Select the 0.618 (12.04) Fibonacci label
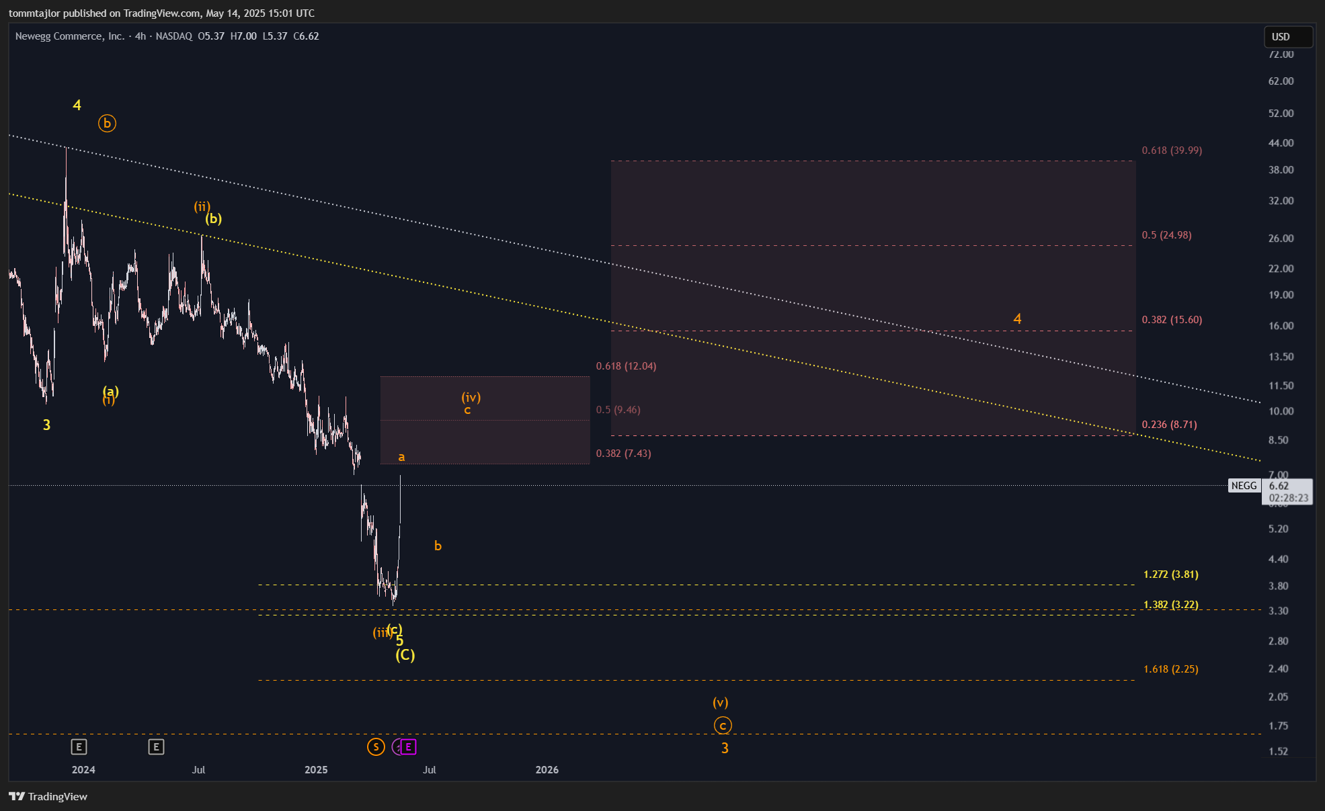The width and height of the screenshot is (1325, 811). point(626,366)
